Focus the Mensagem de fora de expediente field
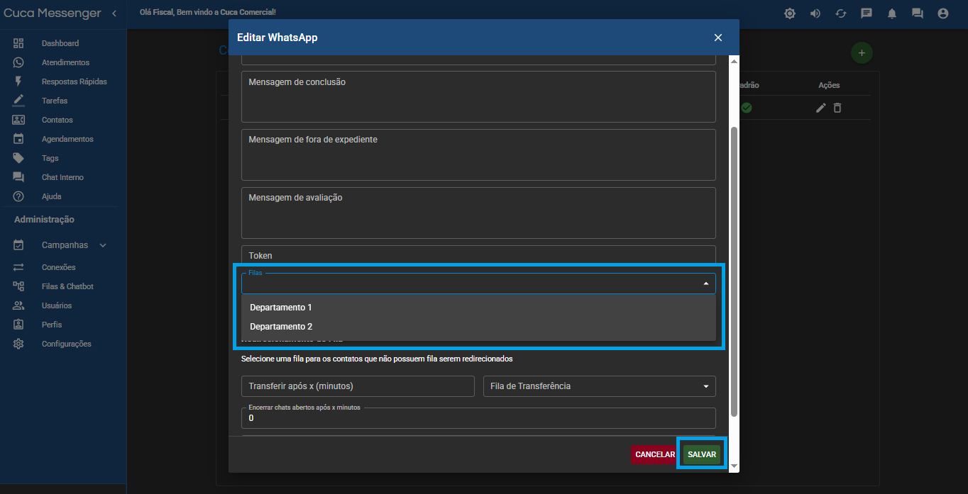This screenshot has width=968, height=494. pos(478,155)
